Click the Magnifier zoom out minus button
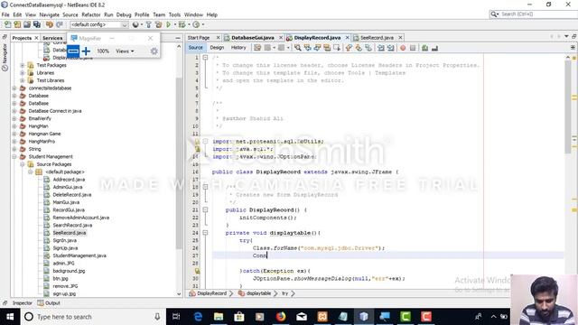Image resolution: width=578 pixels, height=325 pixels. point(73,51)
